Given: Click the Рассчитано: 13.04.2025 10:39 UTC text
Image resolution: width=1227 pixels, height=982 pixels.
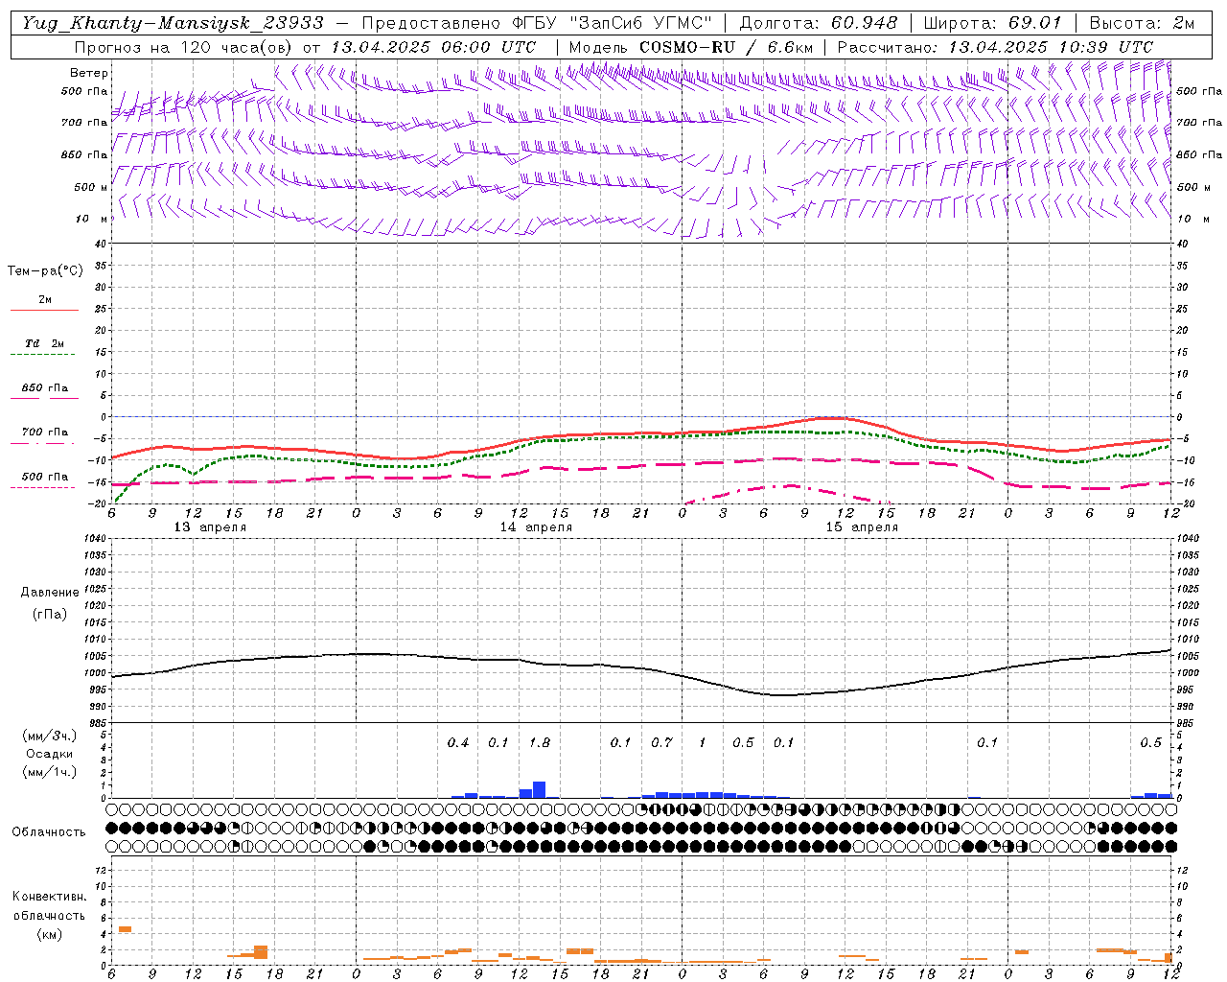Looking at the screenshot, I should (x=995, y=47).
